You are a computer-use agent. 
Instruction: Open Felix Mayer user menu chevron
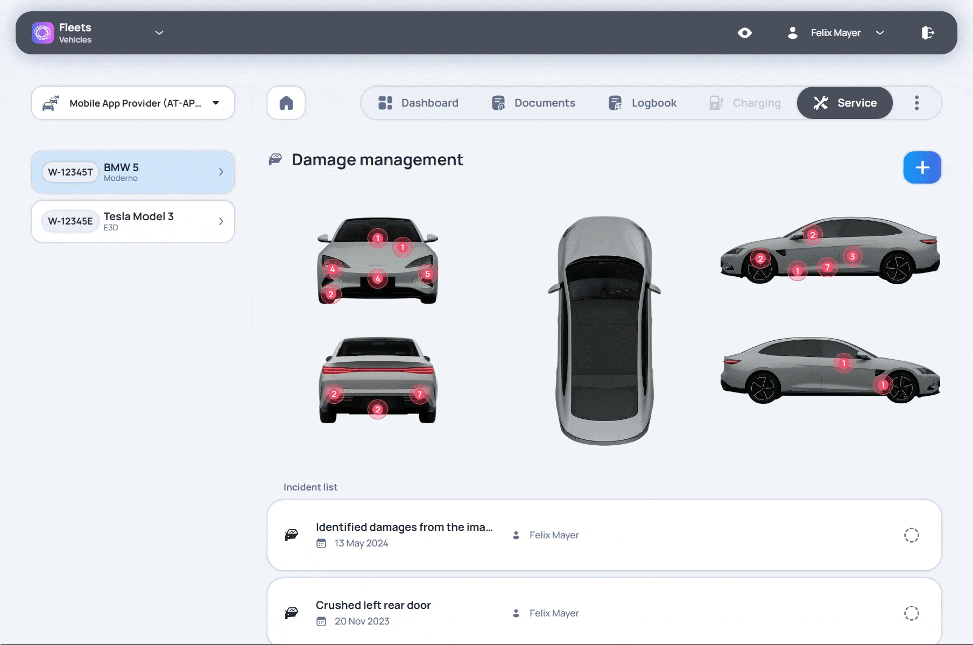coord(880,33)
